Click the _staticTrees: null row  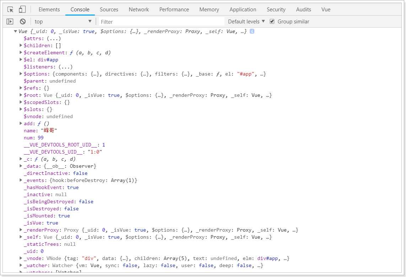50,244
